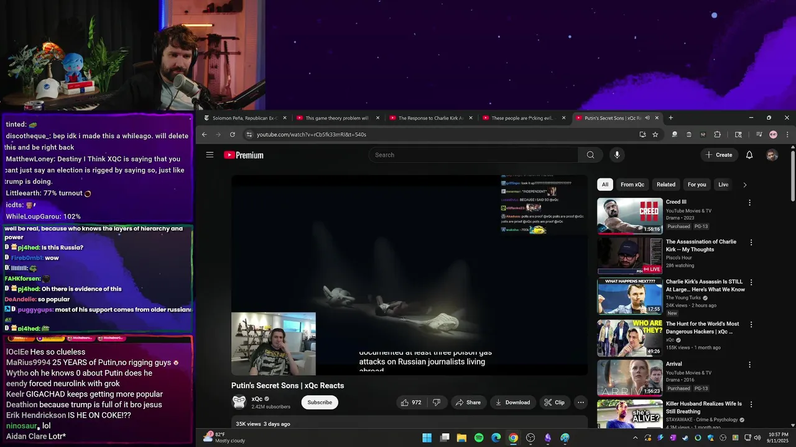Open more actions ellipsis below the video
The width and height of the screenshot is (796, 447).
(580, 402)
